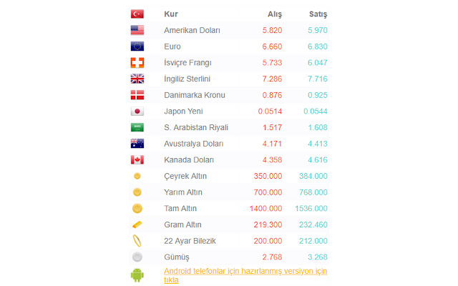458x286 pixels.
Task: Select the Saudi Arabian flag icon
Action: coord(137,127)
